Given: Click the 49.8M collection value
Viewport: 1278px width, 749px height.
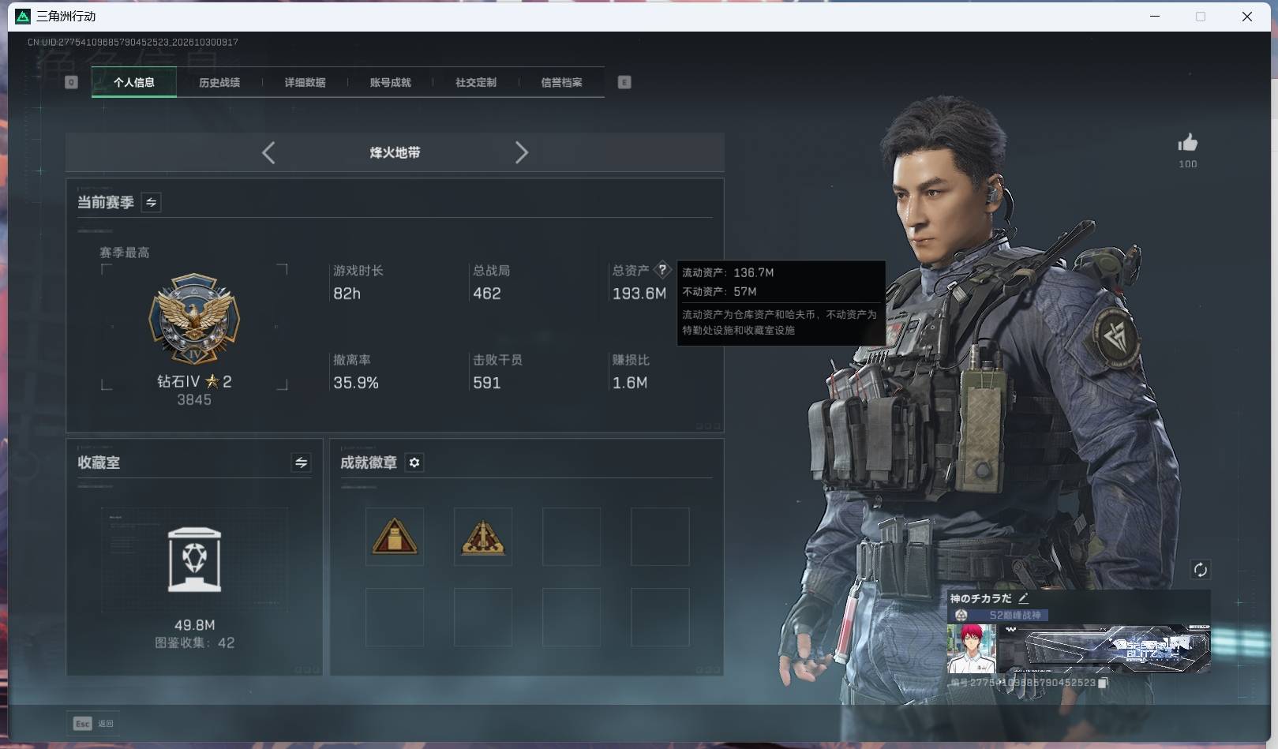Looking at the screenshot, I should (x=194, y=625).
